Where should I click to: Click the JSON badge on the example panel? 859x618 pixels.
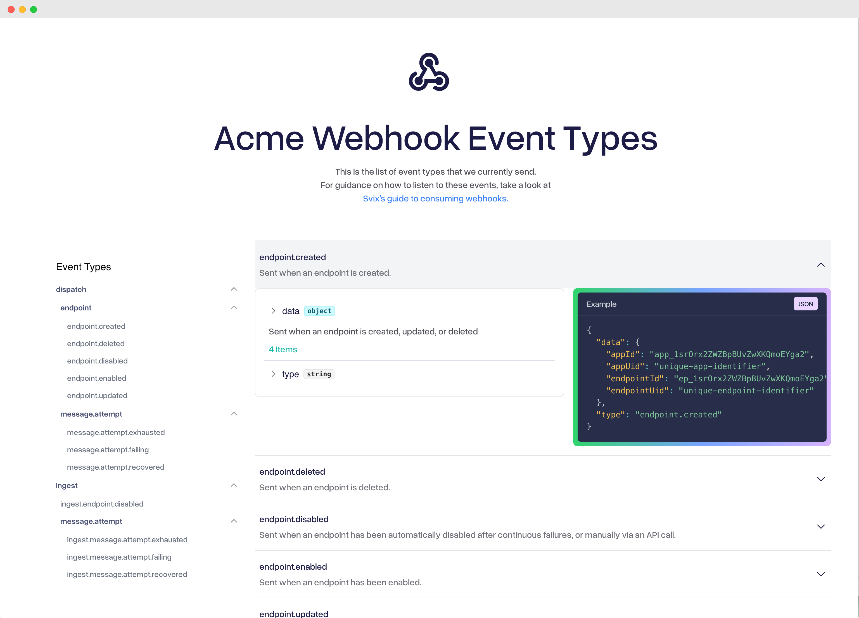(805, 304)
